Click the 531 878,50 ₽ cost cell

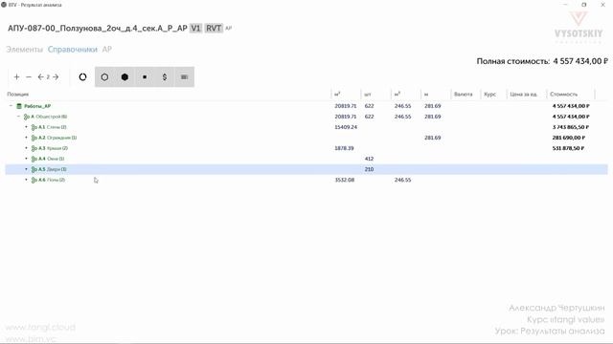click(x=568, y=148)
